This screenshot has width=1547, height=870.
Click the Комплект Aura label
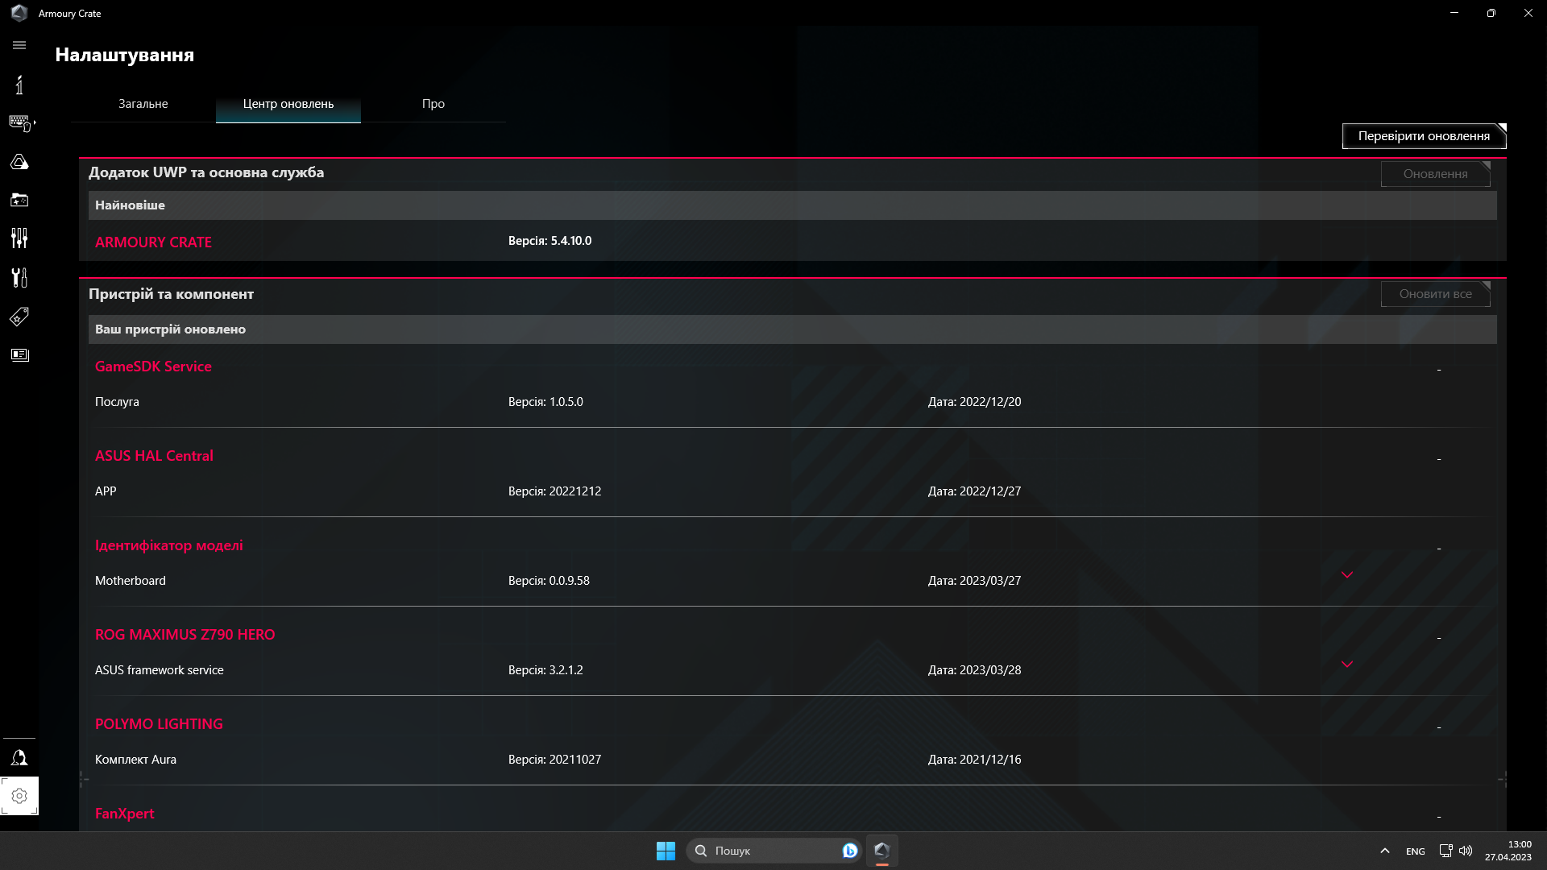pyautogui.click(x=135, y=760)
